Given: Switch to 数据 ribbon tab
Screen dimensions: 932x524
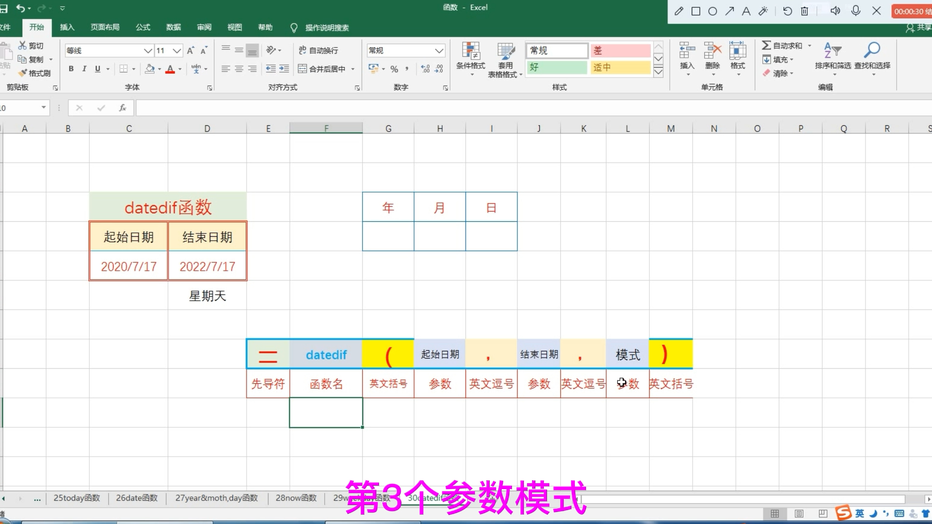Looking at the screenshot, I should 173,27.
